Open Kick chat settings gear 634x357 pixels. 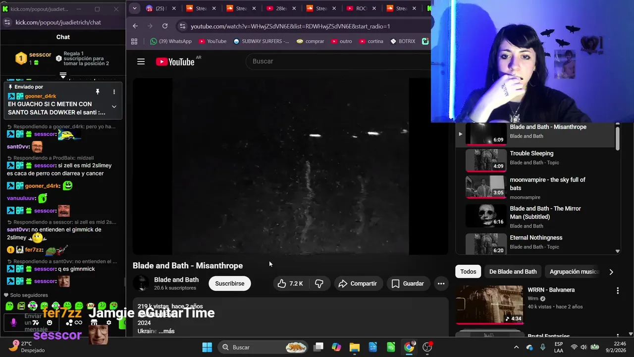(x=109, y=322)
